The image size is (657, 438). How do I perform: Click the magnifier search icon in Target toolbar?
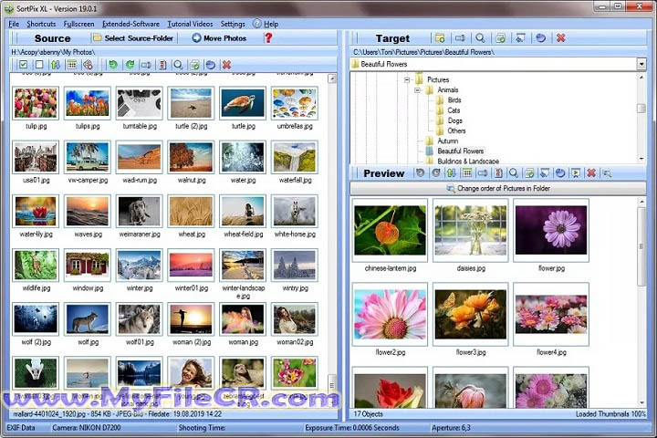coord(480,38)
